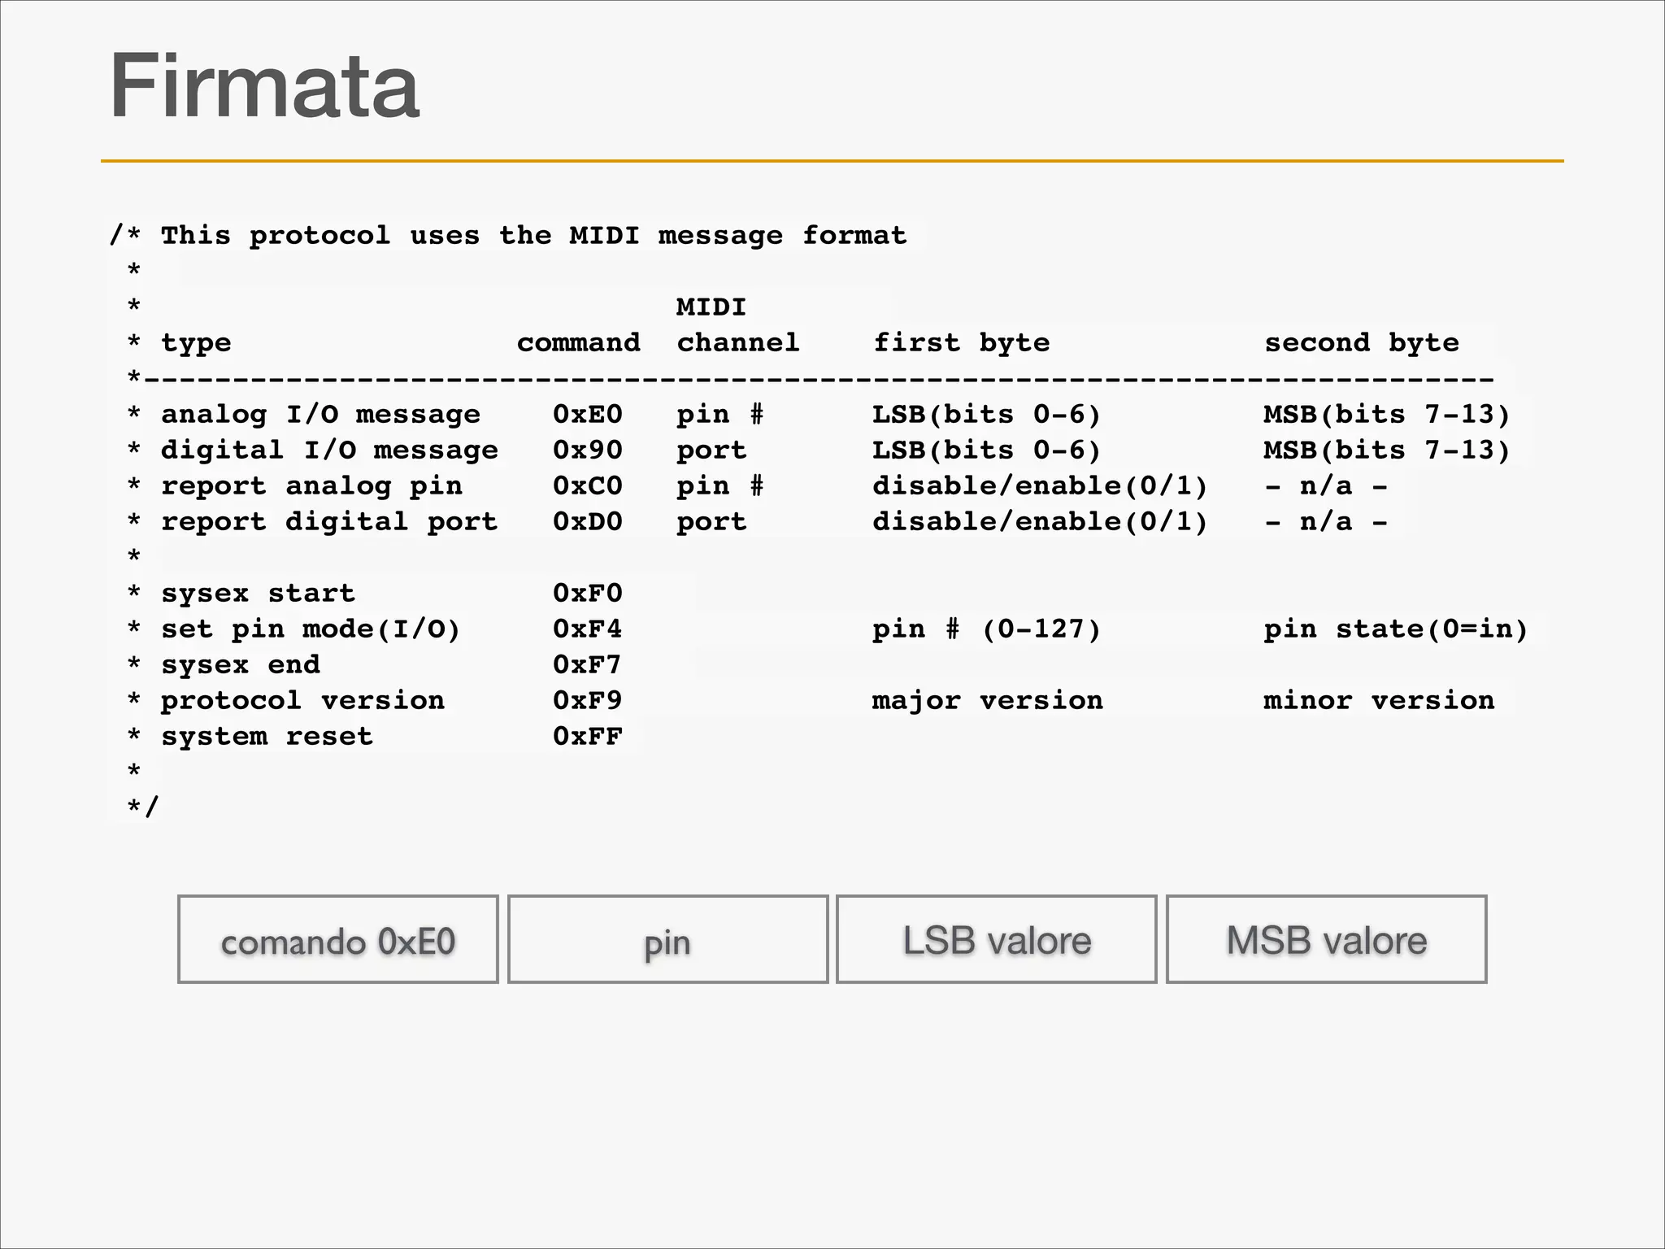Click 'set pin mode(I/O)' row label
The width and height of the screenshot is (1665, 1249).
pyautogui.click(x=311, y=629)
